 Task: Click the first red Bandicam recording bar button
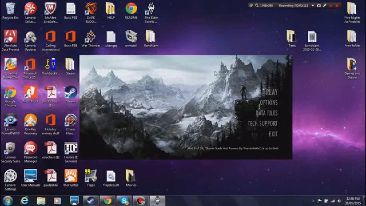331,5
